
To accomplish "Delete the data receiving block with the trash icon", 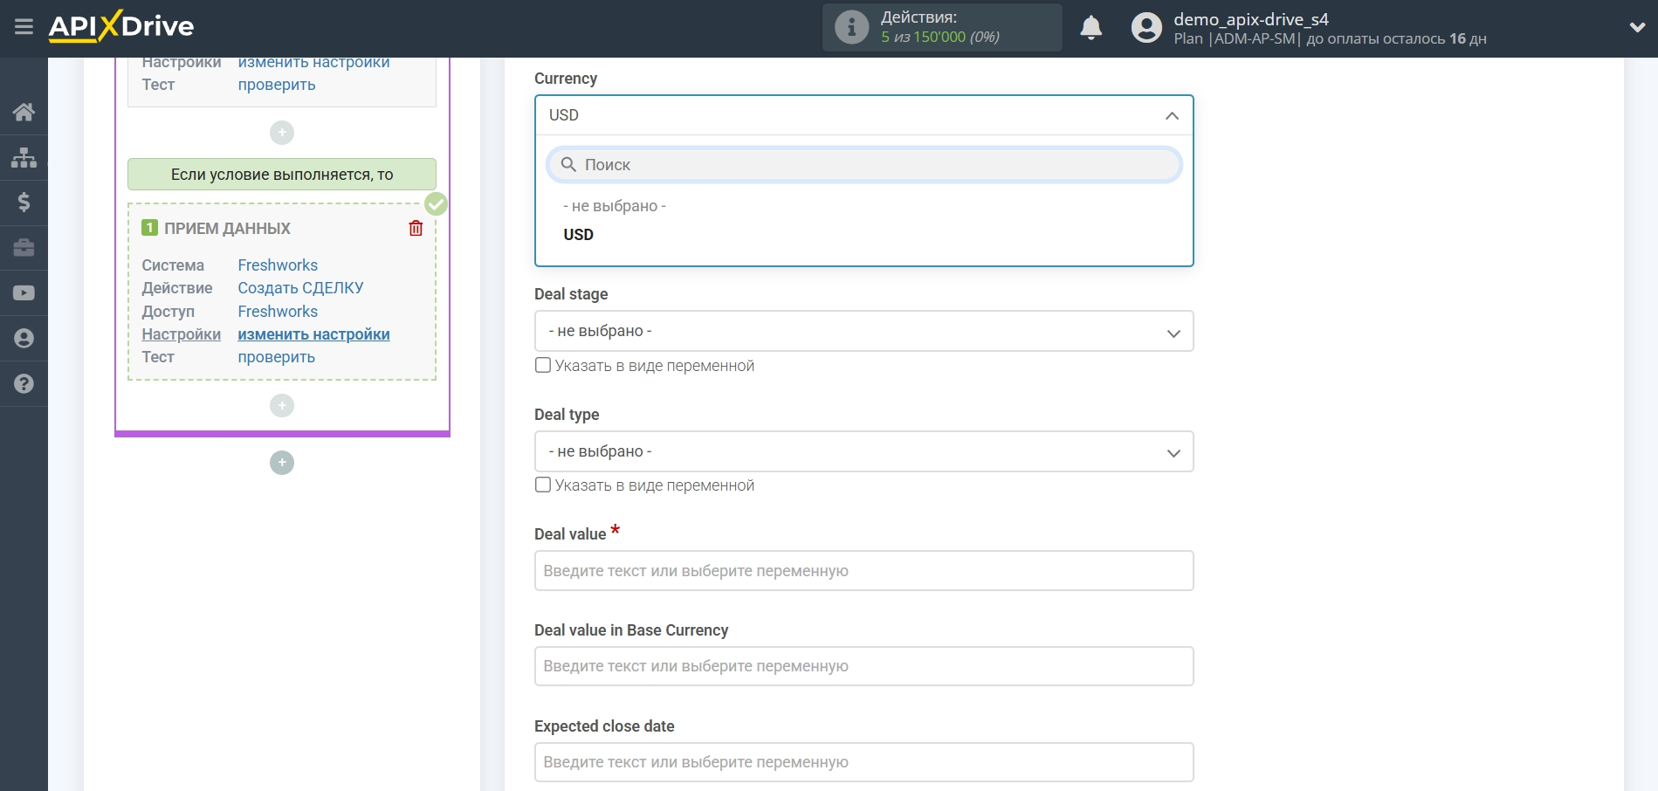I will 416,228.
